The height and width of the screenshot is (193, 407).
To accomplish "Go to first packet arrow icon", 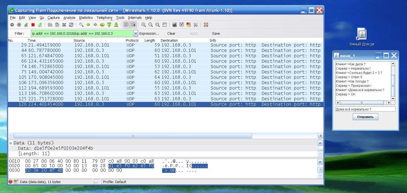I will tap(109, 25).
